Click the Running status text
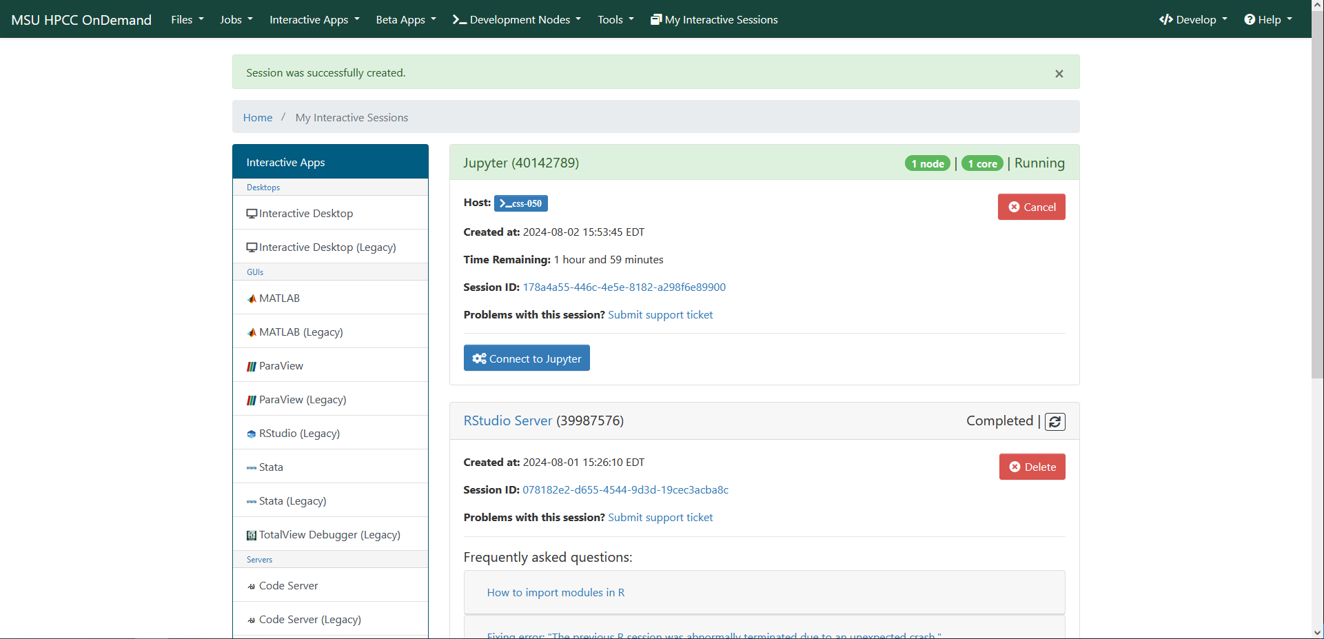1324x639 pixels. (x=1039, y=163)
